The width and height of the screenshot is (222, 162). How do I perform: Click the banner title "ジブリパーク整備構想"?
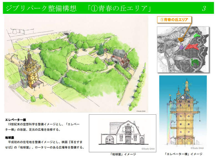tap(42, 8)
